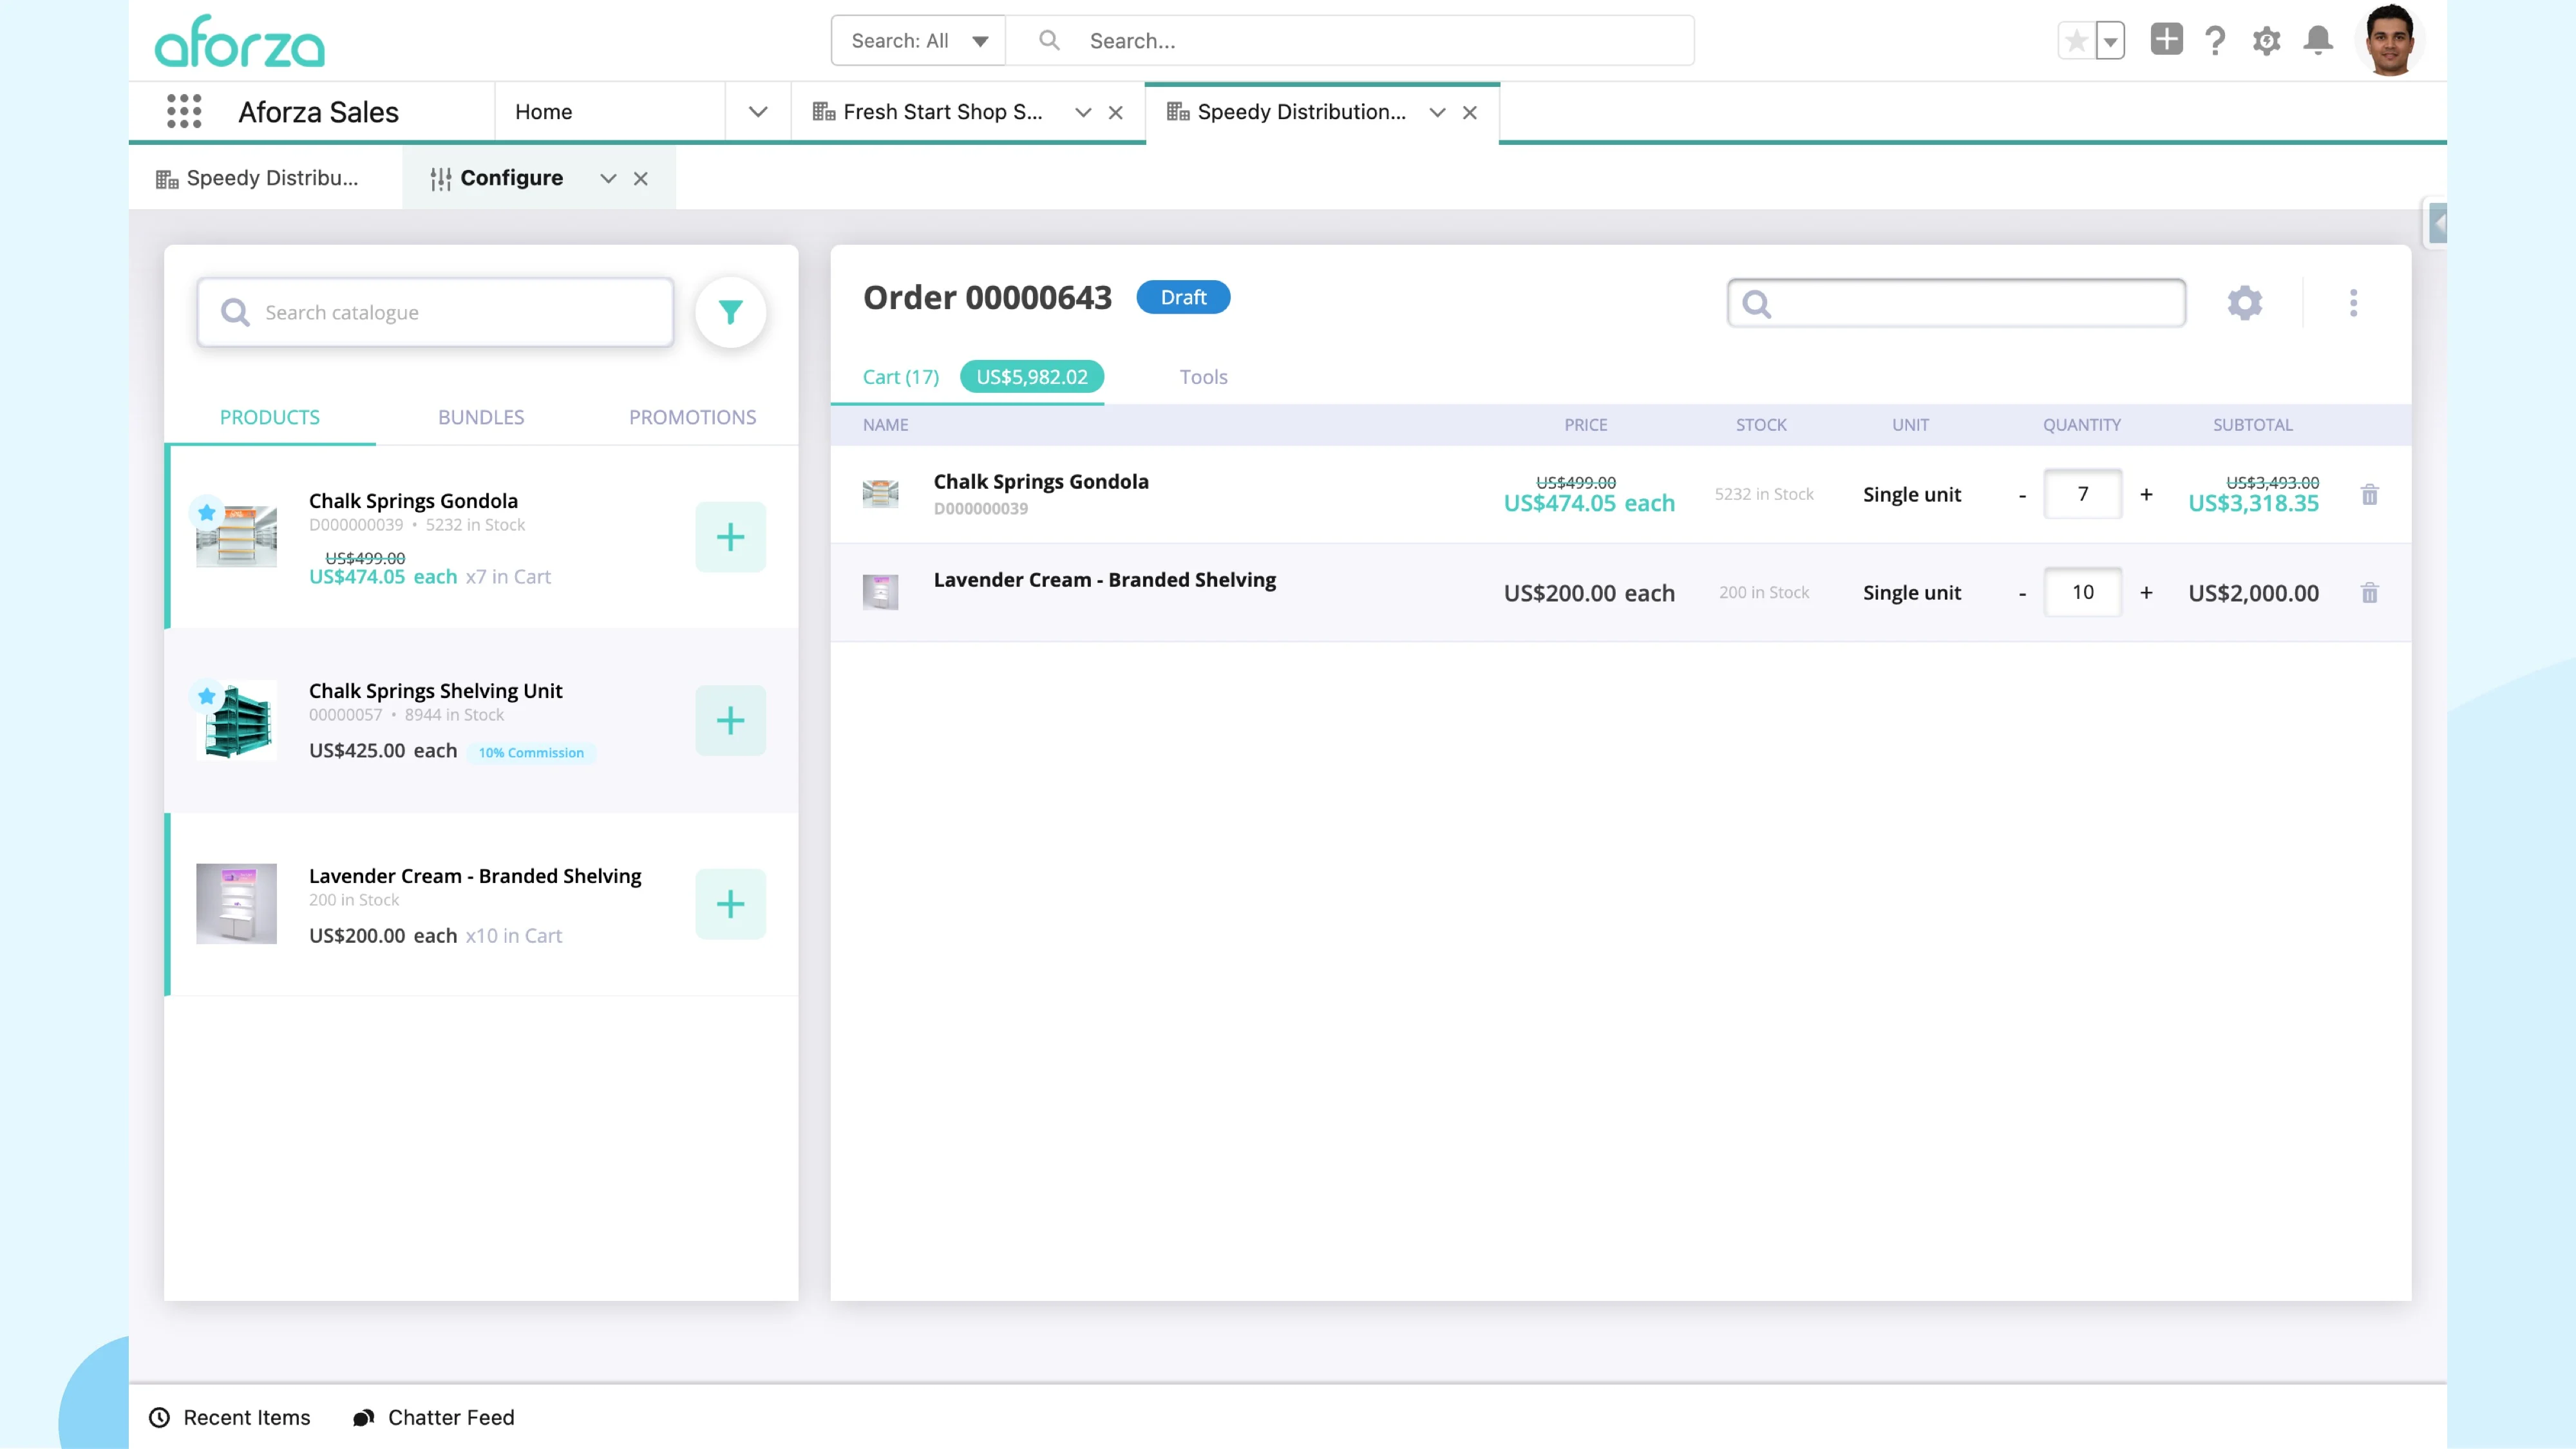This screenshot has height=1449, width=2576.
Task: Remove Lavender Cream from cart trash icon
Action: point(2370,592)
